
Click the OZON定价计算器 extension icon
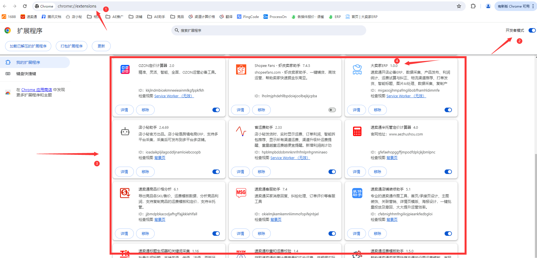[125, 69]
